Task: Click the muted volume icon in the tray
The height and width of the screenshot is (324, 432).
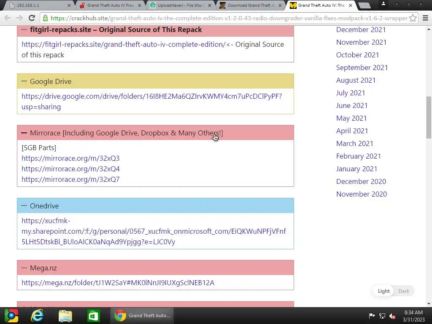Action: [x=392, y=316]
